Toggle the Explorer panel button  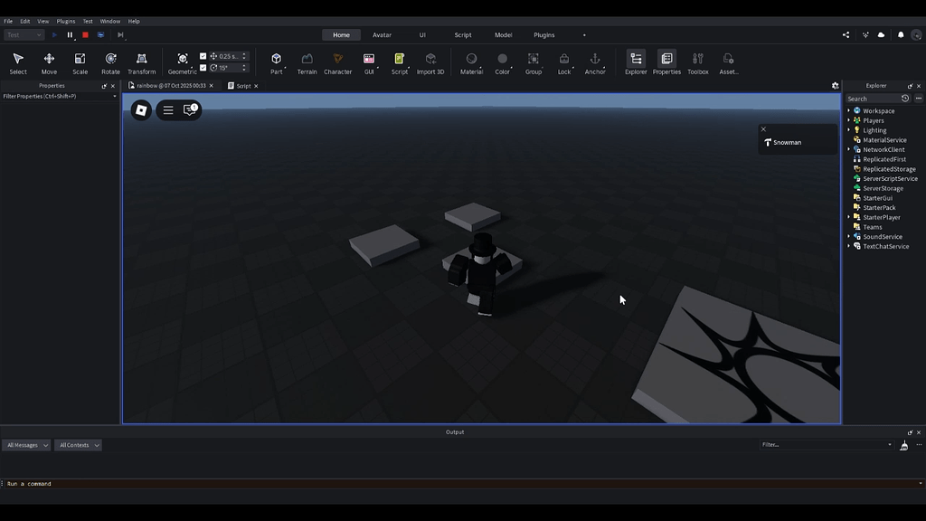tap(636, 63)
